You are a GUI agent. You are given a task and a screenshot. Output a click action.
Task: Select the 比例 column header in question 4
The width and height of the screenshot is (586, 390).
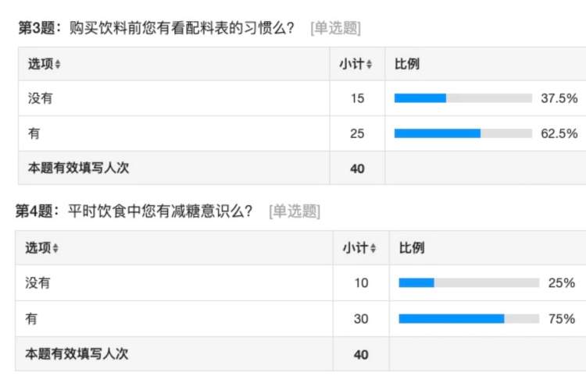pyautogui.click(x=412, y=248)
